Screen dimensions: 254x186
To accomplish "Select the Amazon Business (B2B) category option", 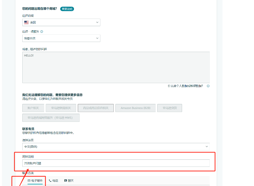I will (135, 108).
